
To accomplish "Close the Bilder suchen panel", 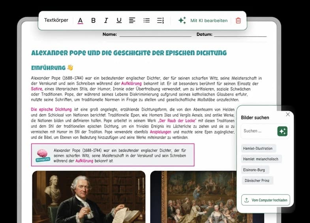I will [287, 114].
